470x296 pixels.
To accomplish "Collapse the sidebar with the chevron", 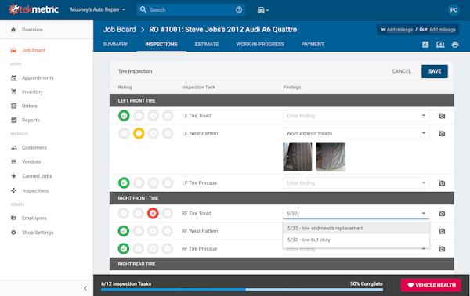I will coord(85,288).
